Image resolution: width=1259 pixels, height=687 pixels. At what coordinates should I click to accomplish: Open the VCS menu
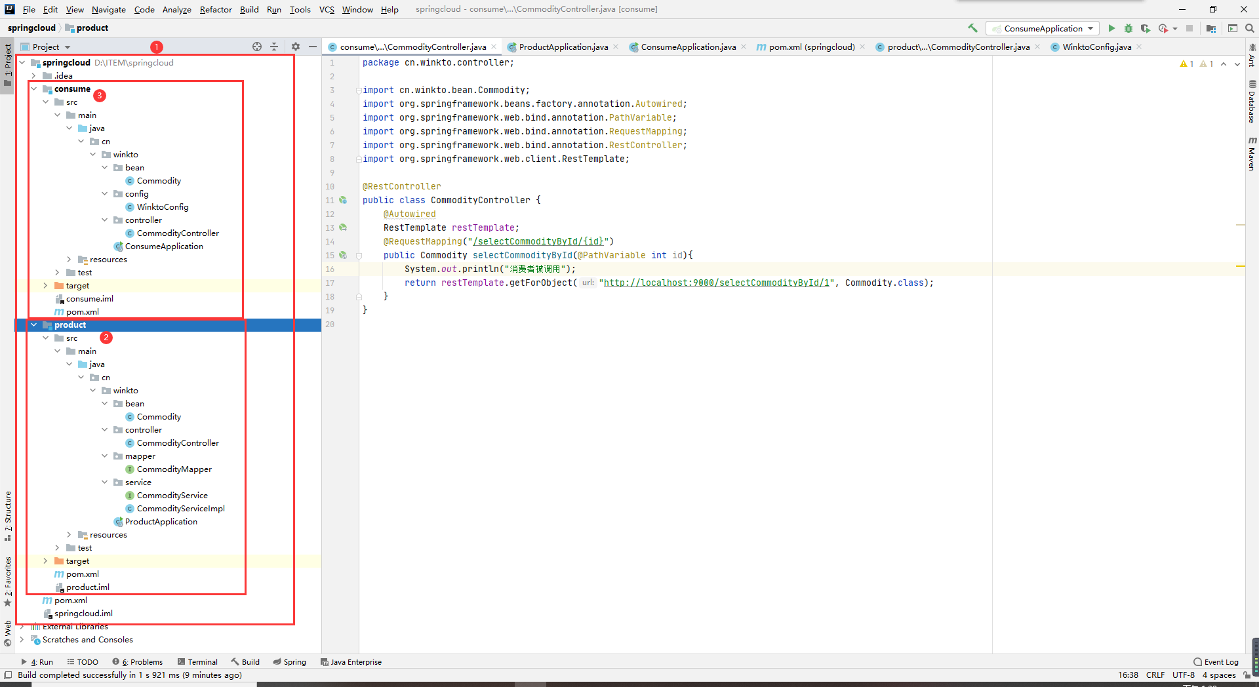[327, 9]
